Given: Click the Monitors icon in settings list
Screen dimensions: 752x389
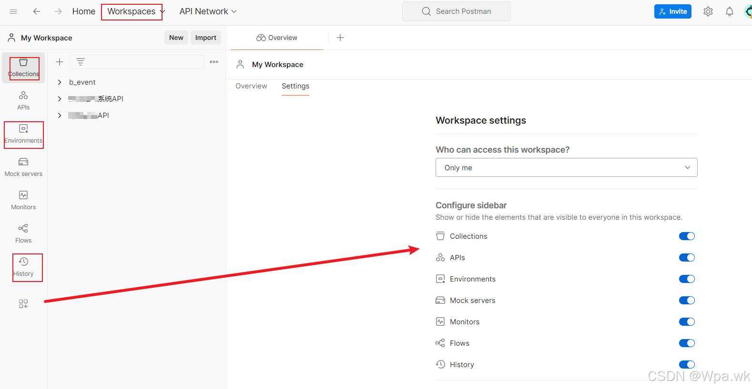Looking at the screenshot, I should [x=440, y=321].
